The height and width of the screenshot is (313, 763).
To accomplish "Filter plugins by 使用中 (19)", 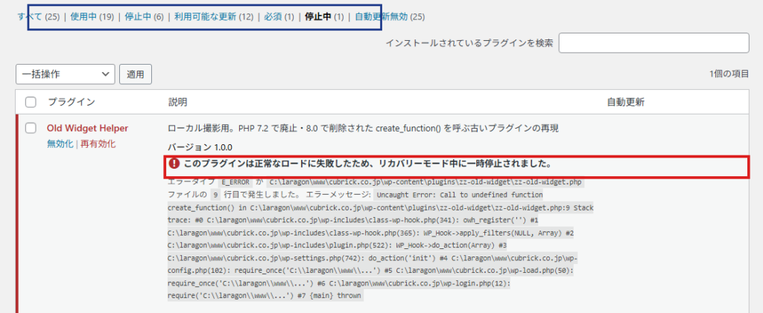I will point(92,17).
